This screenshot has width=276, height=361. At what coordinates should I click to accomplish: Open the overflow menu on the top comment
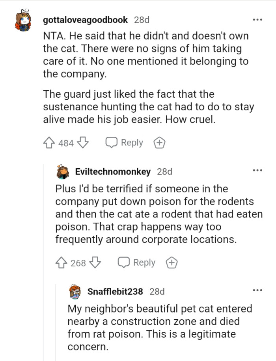[x=258, y=19]
